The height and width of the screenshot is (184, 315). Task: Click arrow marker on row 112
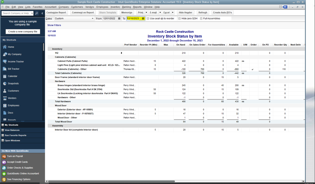pos(121,53)
